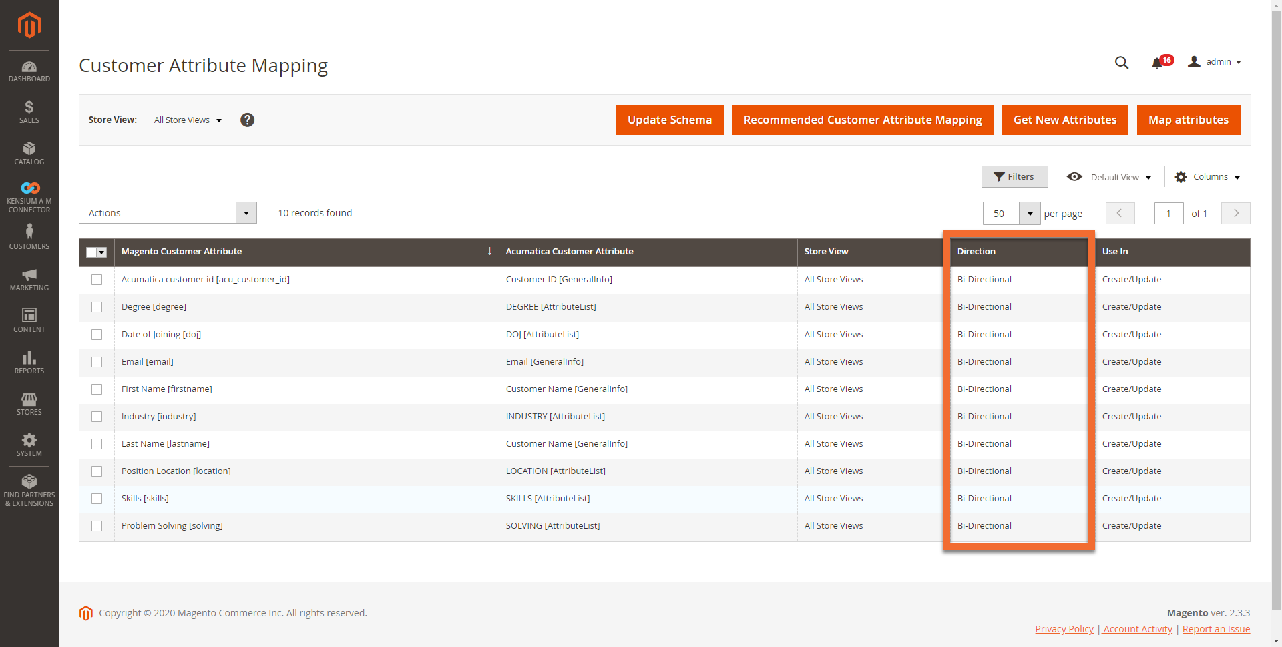
Task: Open the select-all checkbox dropdown in header
Action: pyautogui.click(x=102, y=252)
